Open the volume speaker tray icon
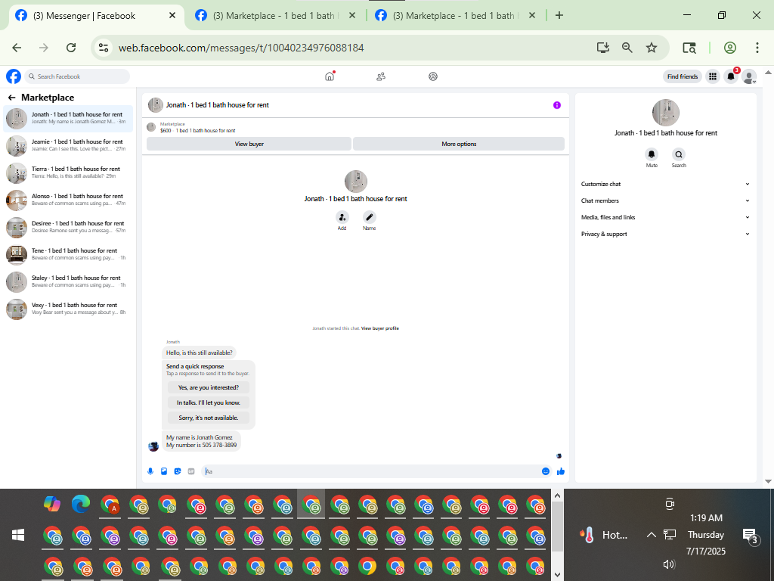Screen dimensions: 774x581 (669, 564)
